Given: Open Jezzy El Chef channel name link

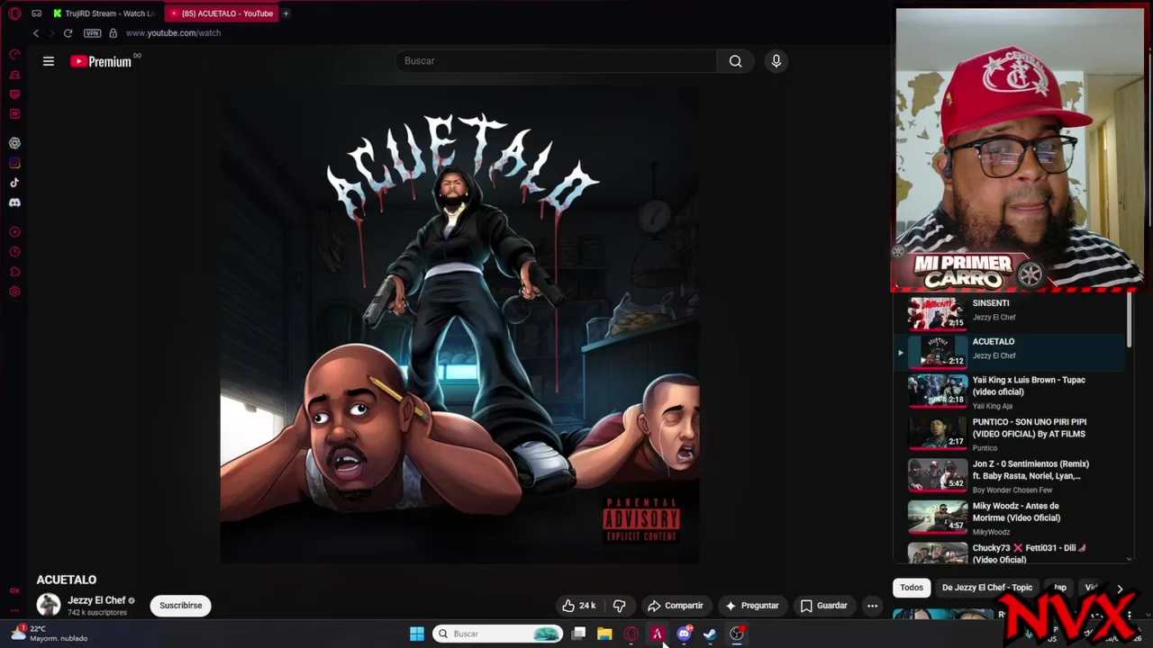Looking at the screenshot, I should (x=96, y=600).
